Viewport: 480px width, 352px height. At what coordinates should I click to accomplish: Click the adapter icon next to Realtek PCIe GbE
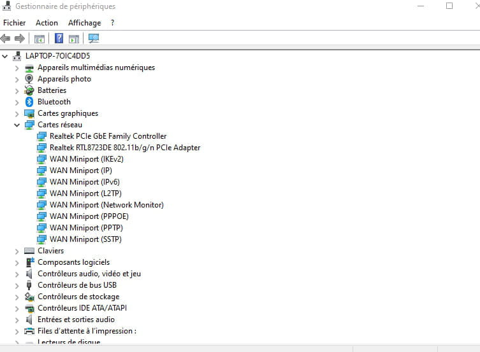[41, 136]
